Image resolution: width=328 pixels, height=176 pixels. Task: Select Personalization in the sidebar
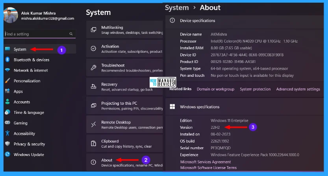40,81
